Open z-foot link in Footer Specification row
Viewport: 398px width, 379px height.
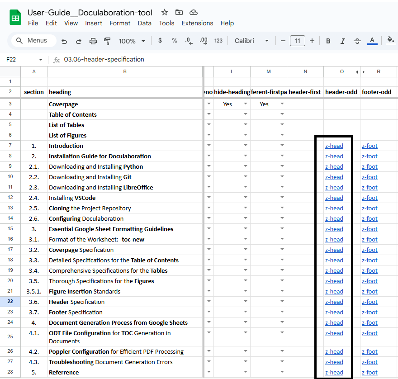click(x=370, y=313)
